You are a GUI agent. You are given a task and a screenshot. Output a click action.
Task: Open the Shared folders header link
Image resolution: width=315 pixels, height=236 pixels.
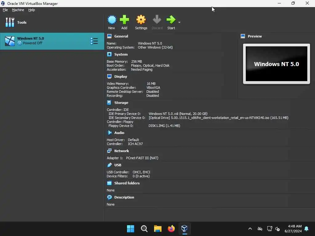(x=127, y=183)
